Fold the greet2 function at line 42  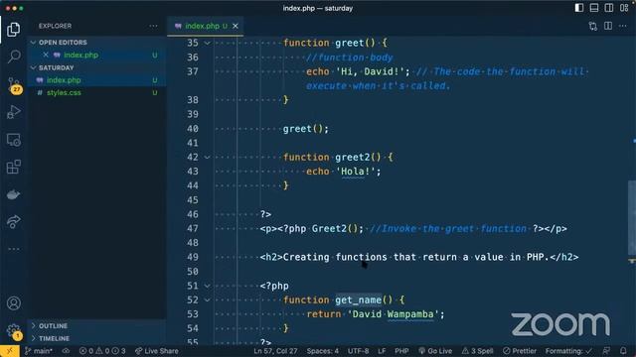pos(208,157)
